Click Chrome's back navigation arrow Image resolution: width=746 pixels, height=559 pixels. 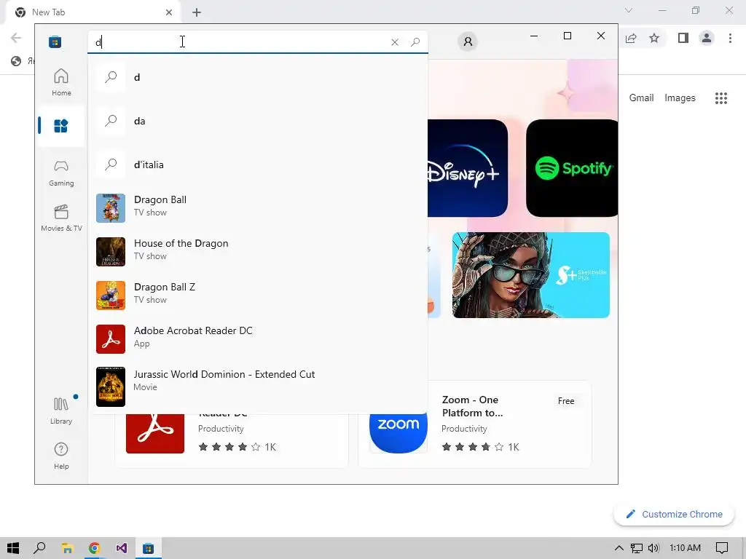[x=16, y=38]
